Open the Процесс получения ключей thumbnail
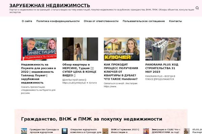 pyautogui.click(x=122, y=49)
